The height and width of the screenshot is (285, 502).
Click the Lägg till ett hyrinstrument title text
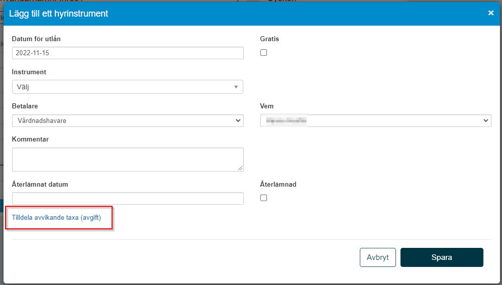(x=59, y=14)
